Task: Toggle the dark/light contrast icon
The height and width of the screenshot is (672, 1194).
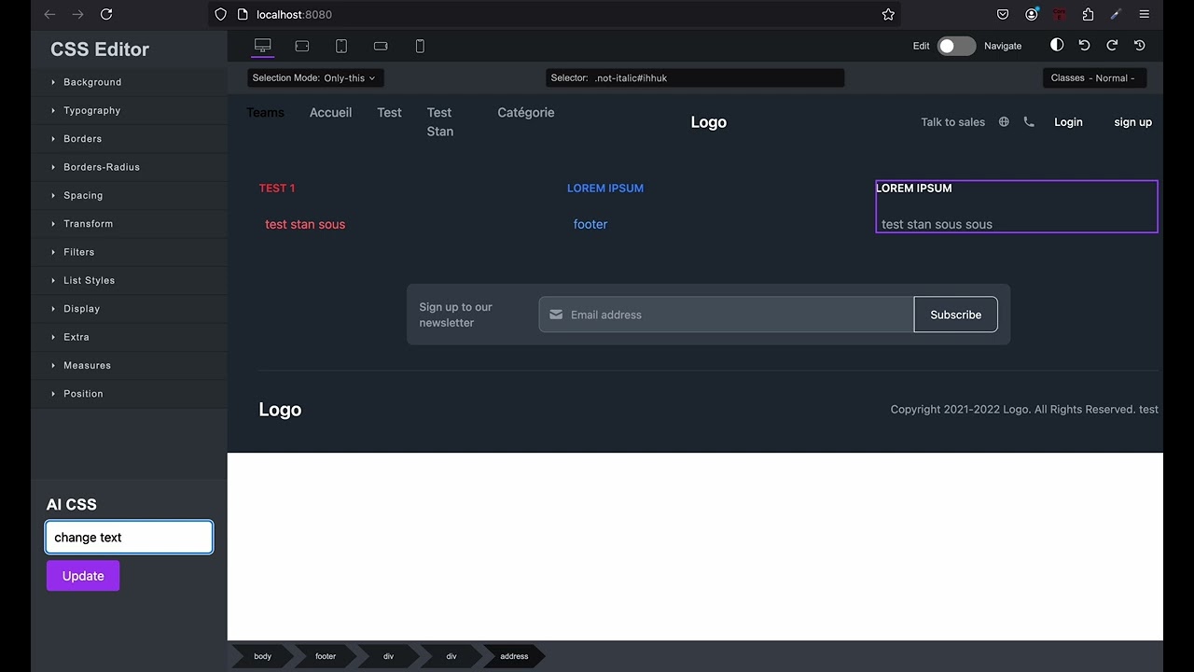Action: pos(1057,45)
